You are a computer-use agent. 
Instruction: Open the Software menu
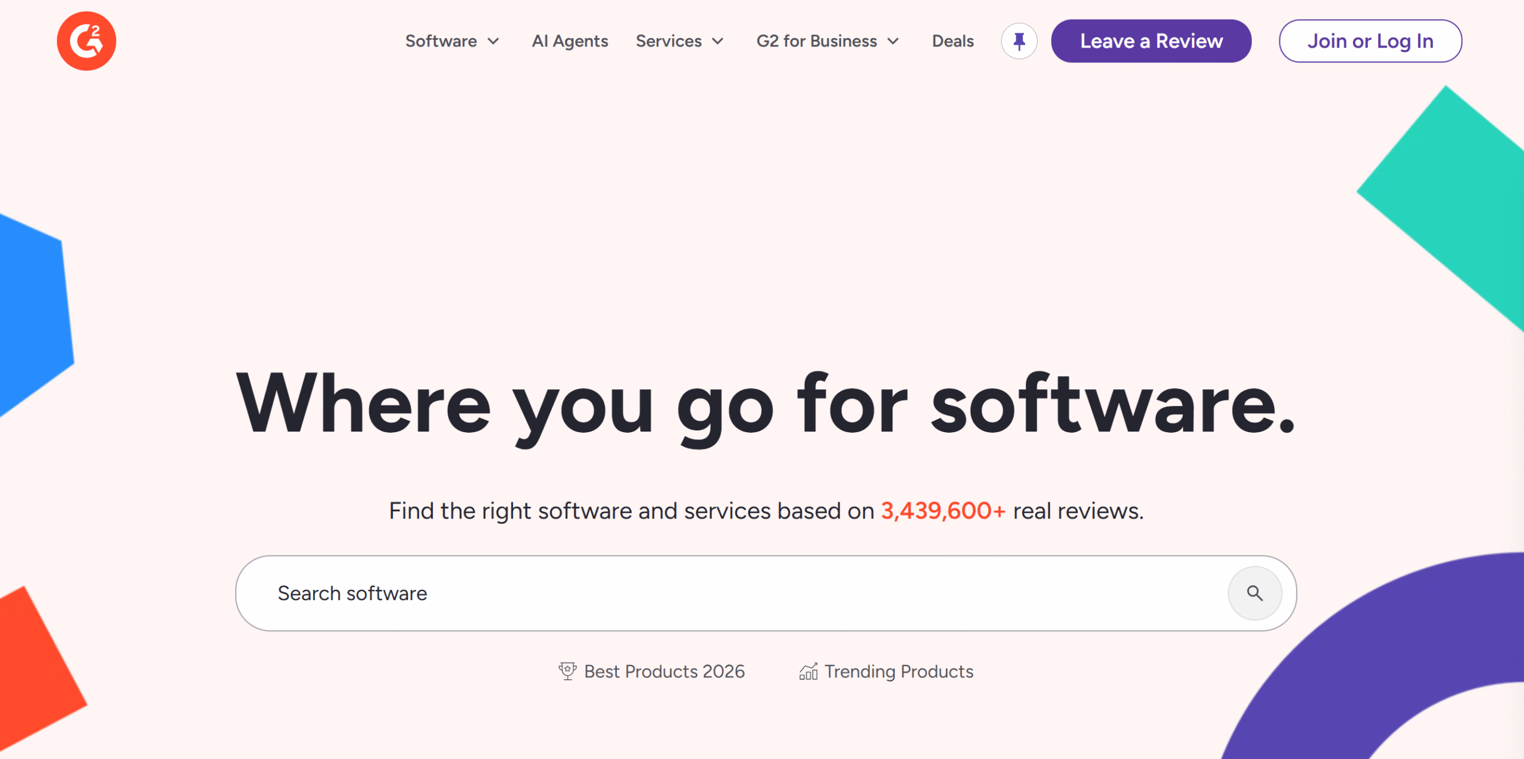click(452, 41)
